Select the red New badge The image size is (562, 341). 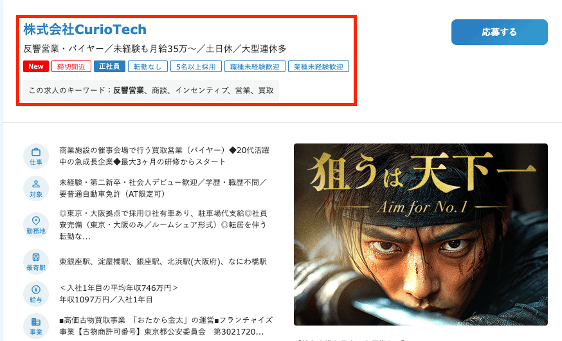36,66
